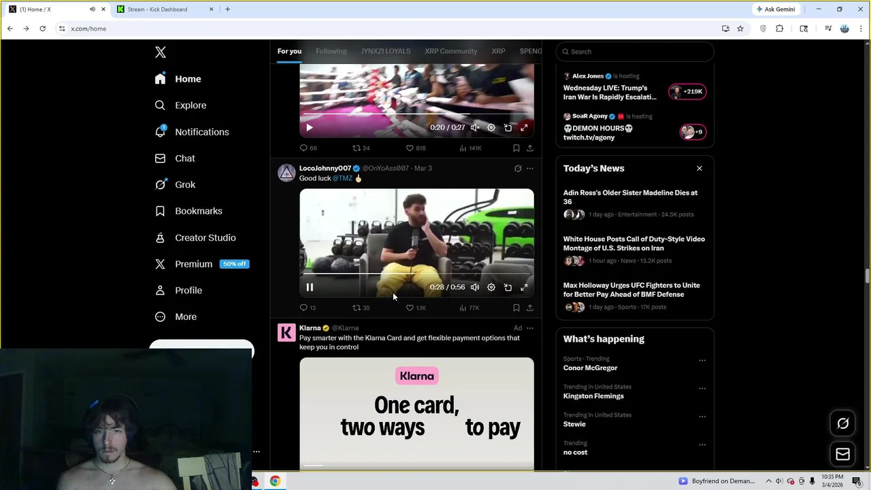Open settings gear on top video

[491, 127]
